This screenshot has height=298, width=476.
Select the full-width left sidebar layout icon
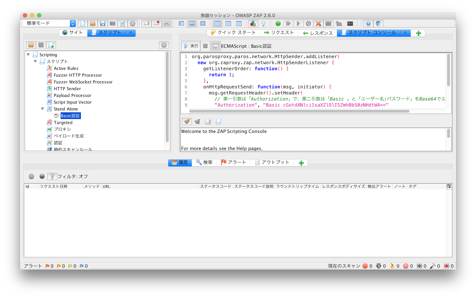pyautogui.click(x=181, y=23)
